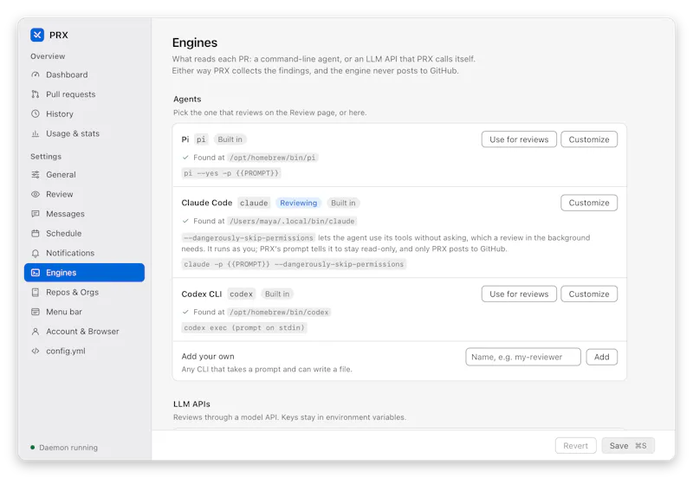Click the Account & Browser person icon

point(36,332)
